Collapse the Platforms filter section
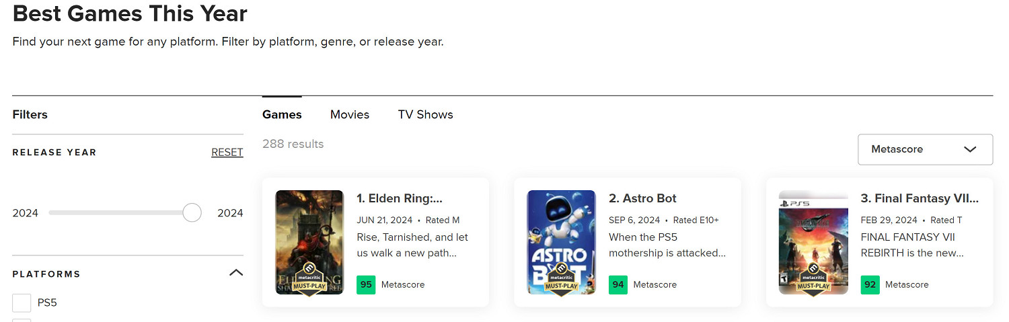This screenshot has height=322, width=1009. [236, 273]
